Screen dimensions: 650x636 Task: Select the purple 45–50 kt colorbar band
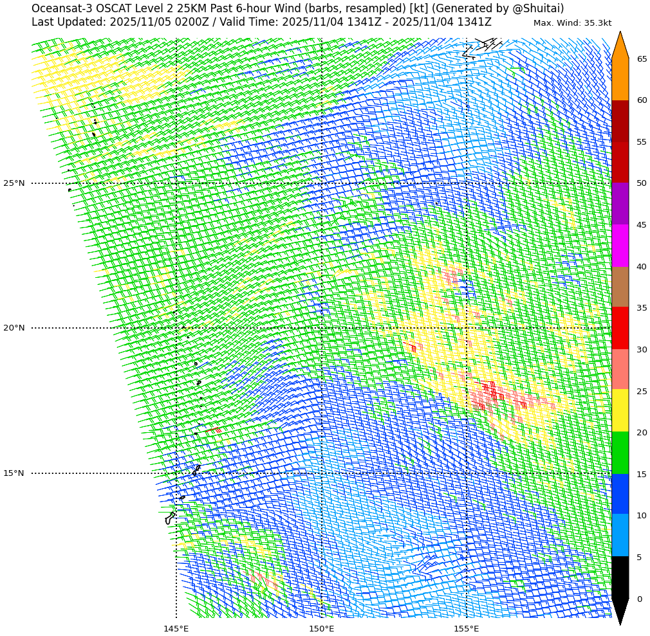coord(620,204)
